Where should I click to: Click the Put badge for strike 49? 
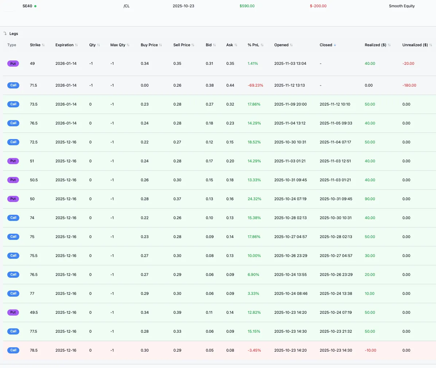coord(13,64)
